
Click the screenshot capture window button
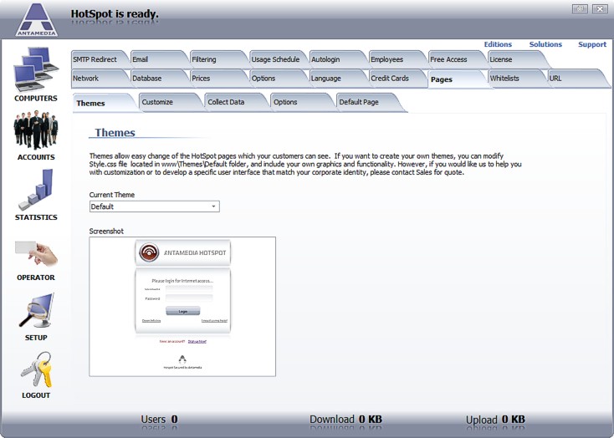[x=580, y=8]
